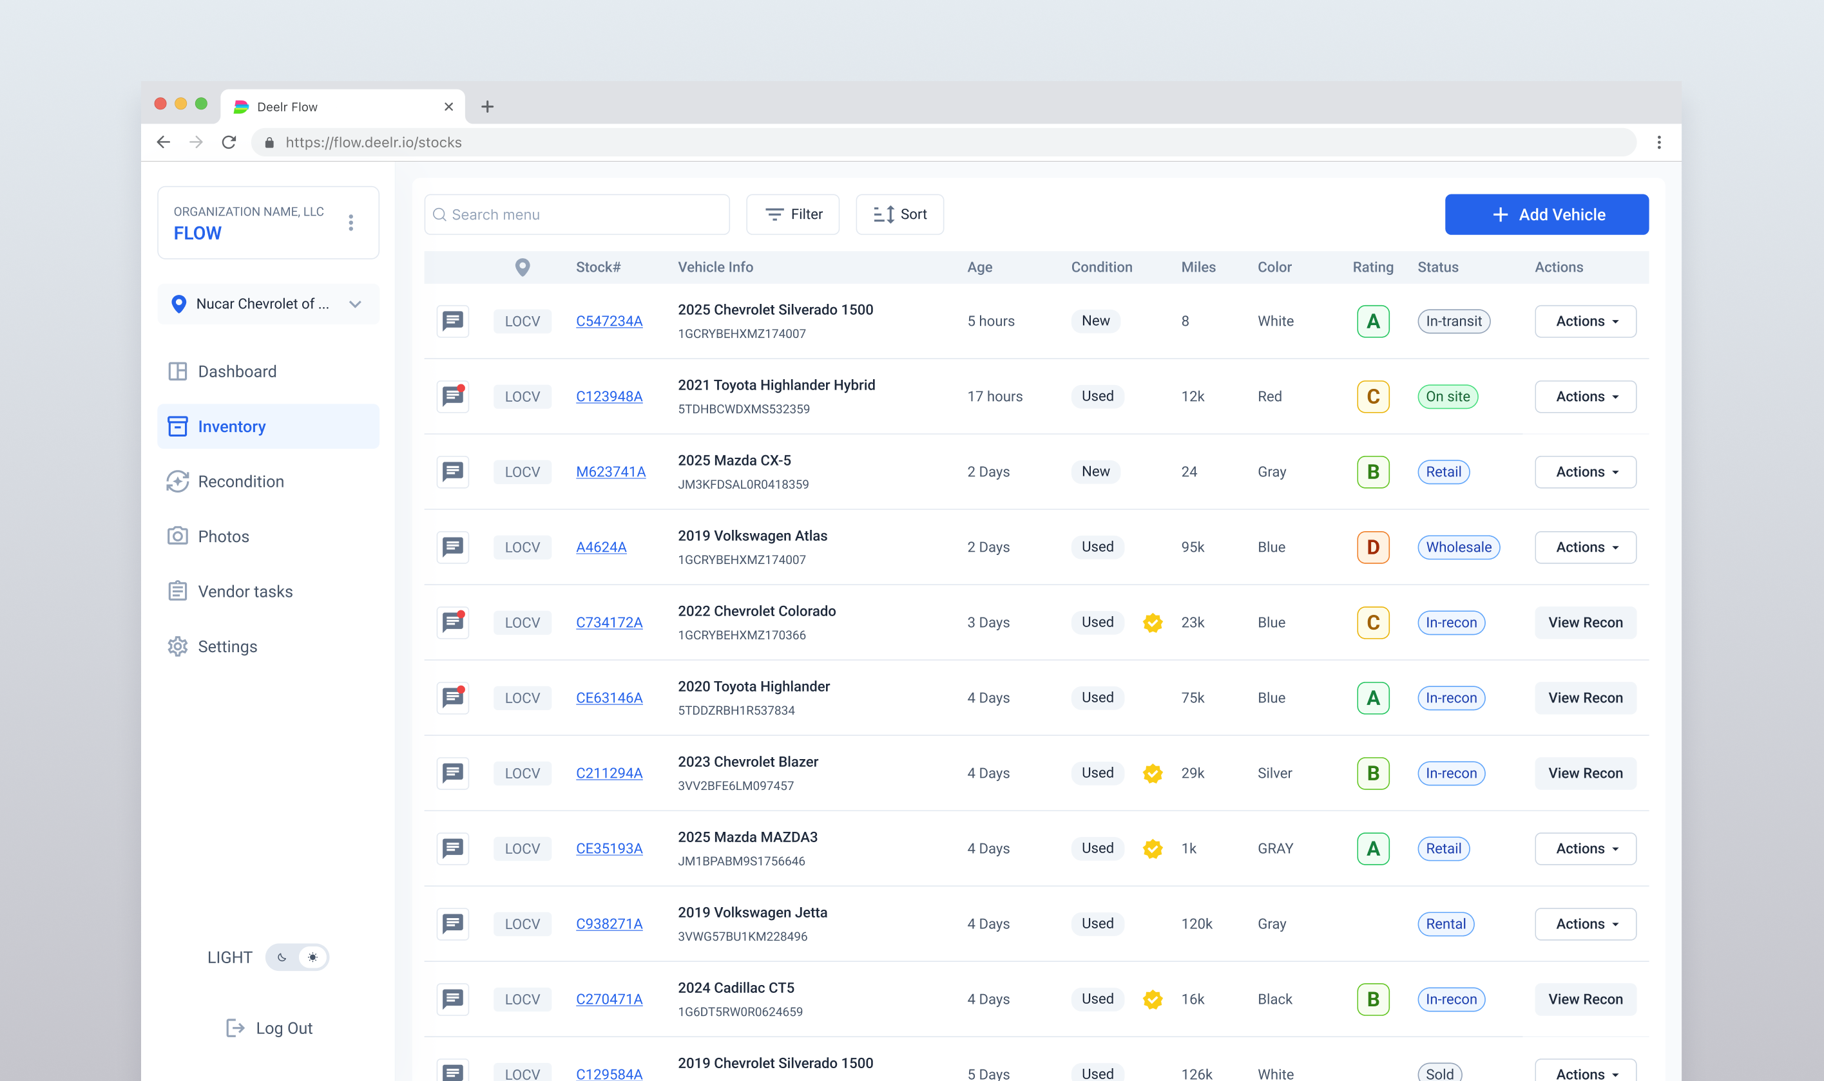Click the browser reload icon
Screen dimensions: 1824x1081
[229, 142]
